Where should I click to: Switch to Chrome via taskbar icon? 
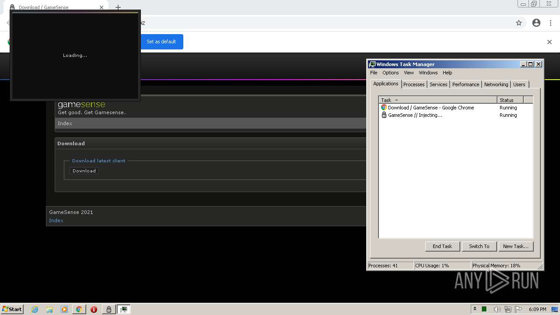[79, 309]
